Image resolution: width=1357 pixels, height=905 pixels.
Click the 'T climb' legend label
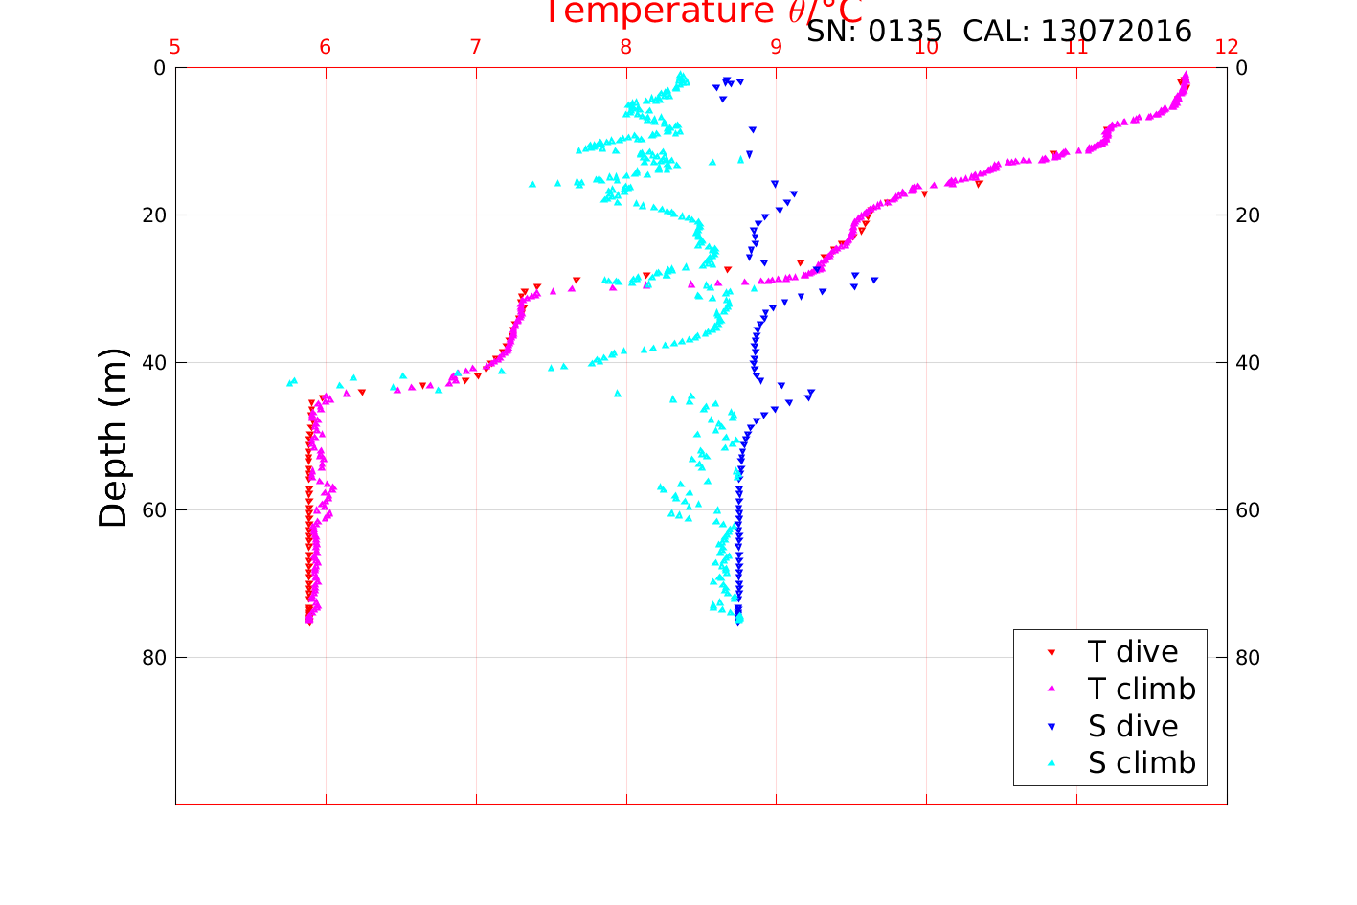coord(1142,690)
